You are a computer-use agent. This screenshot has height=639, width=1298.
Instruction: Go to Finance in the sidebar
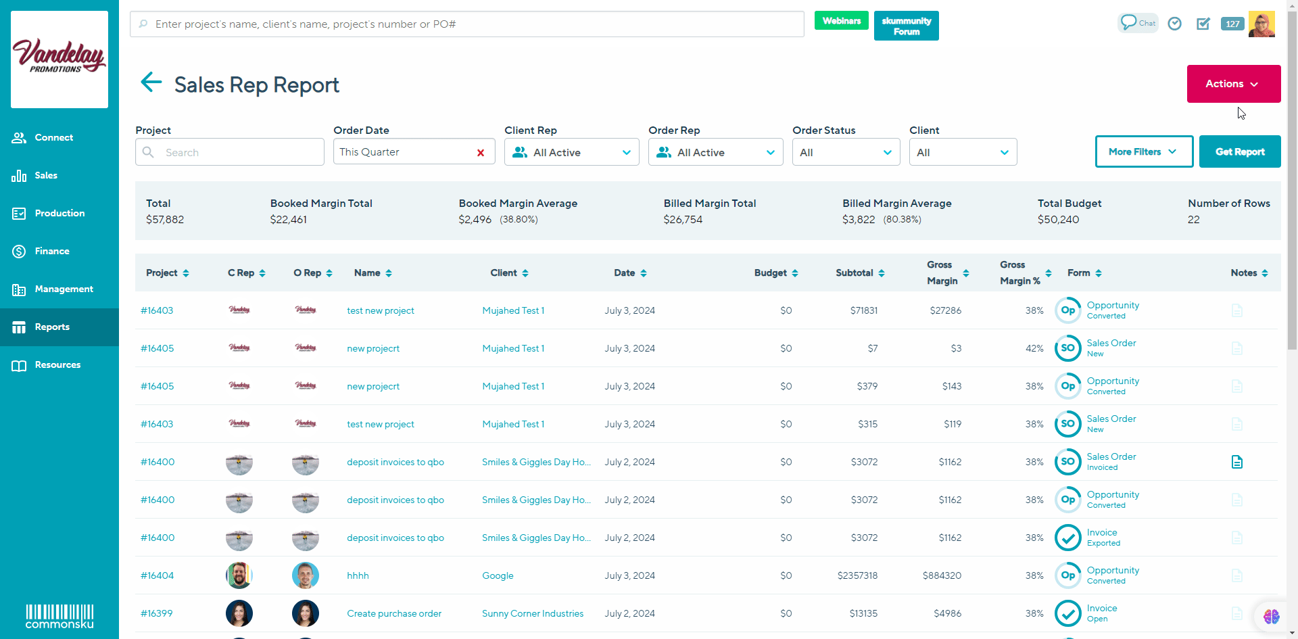(x=52, y=251)
